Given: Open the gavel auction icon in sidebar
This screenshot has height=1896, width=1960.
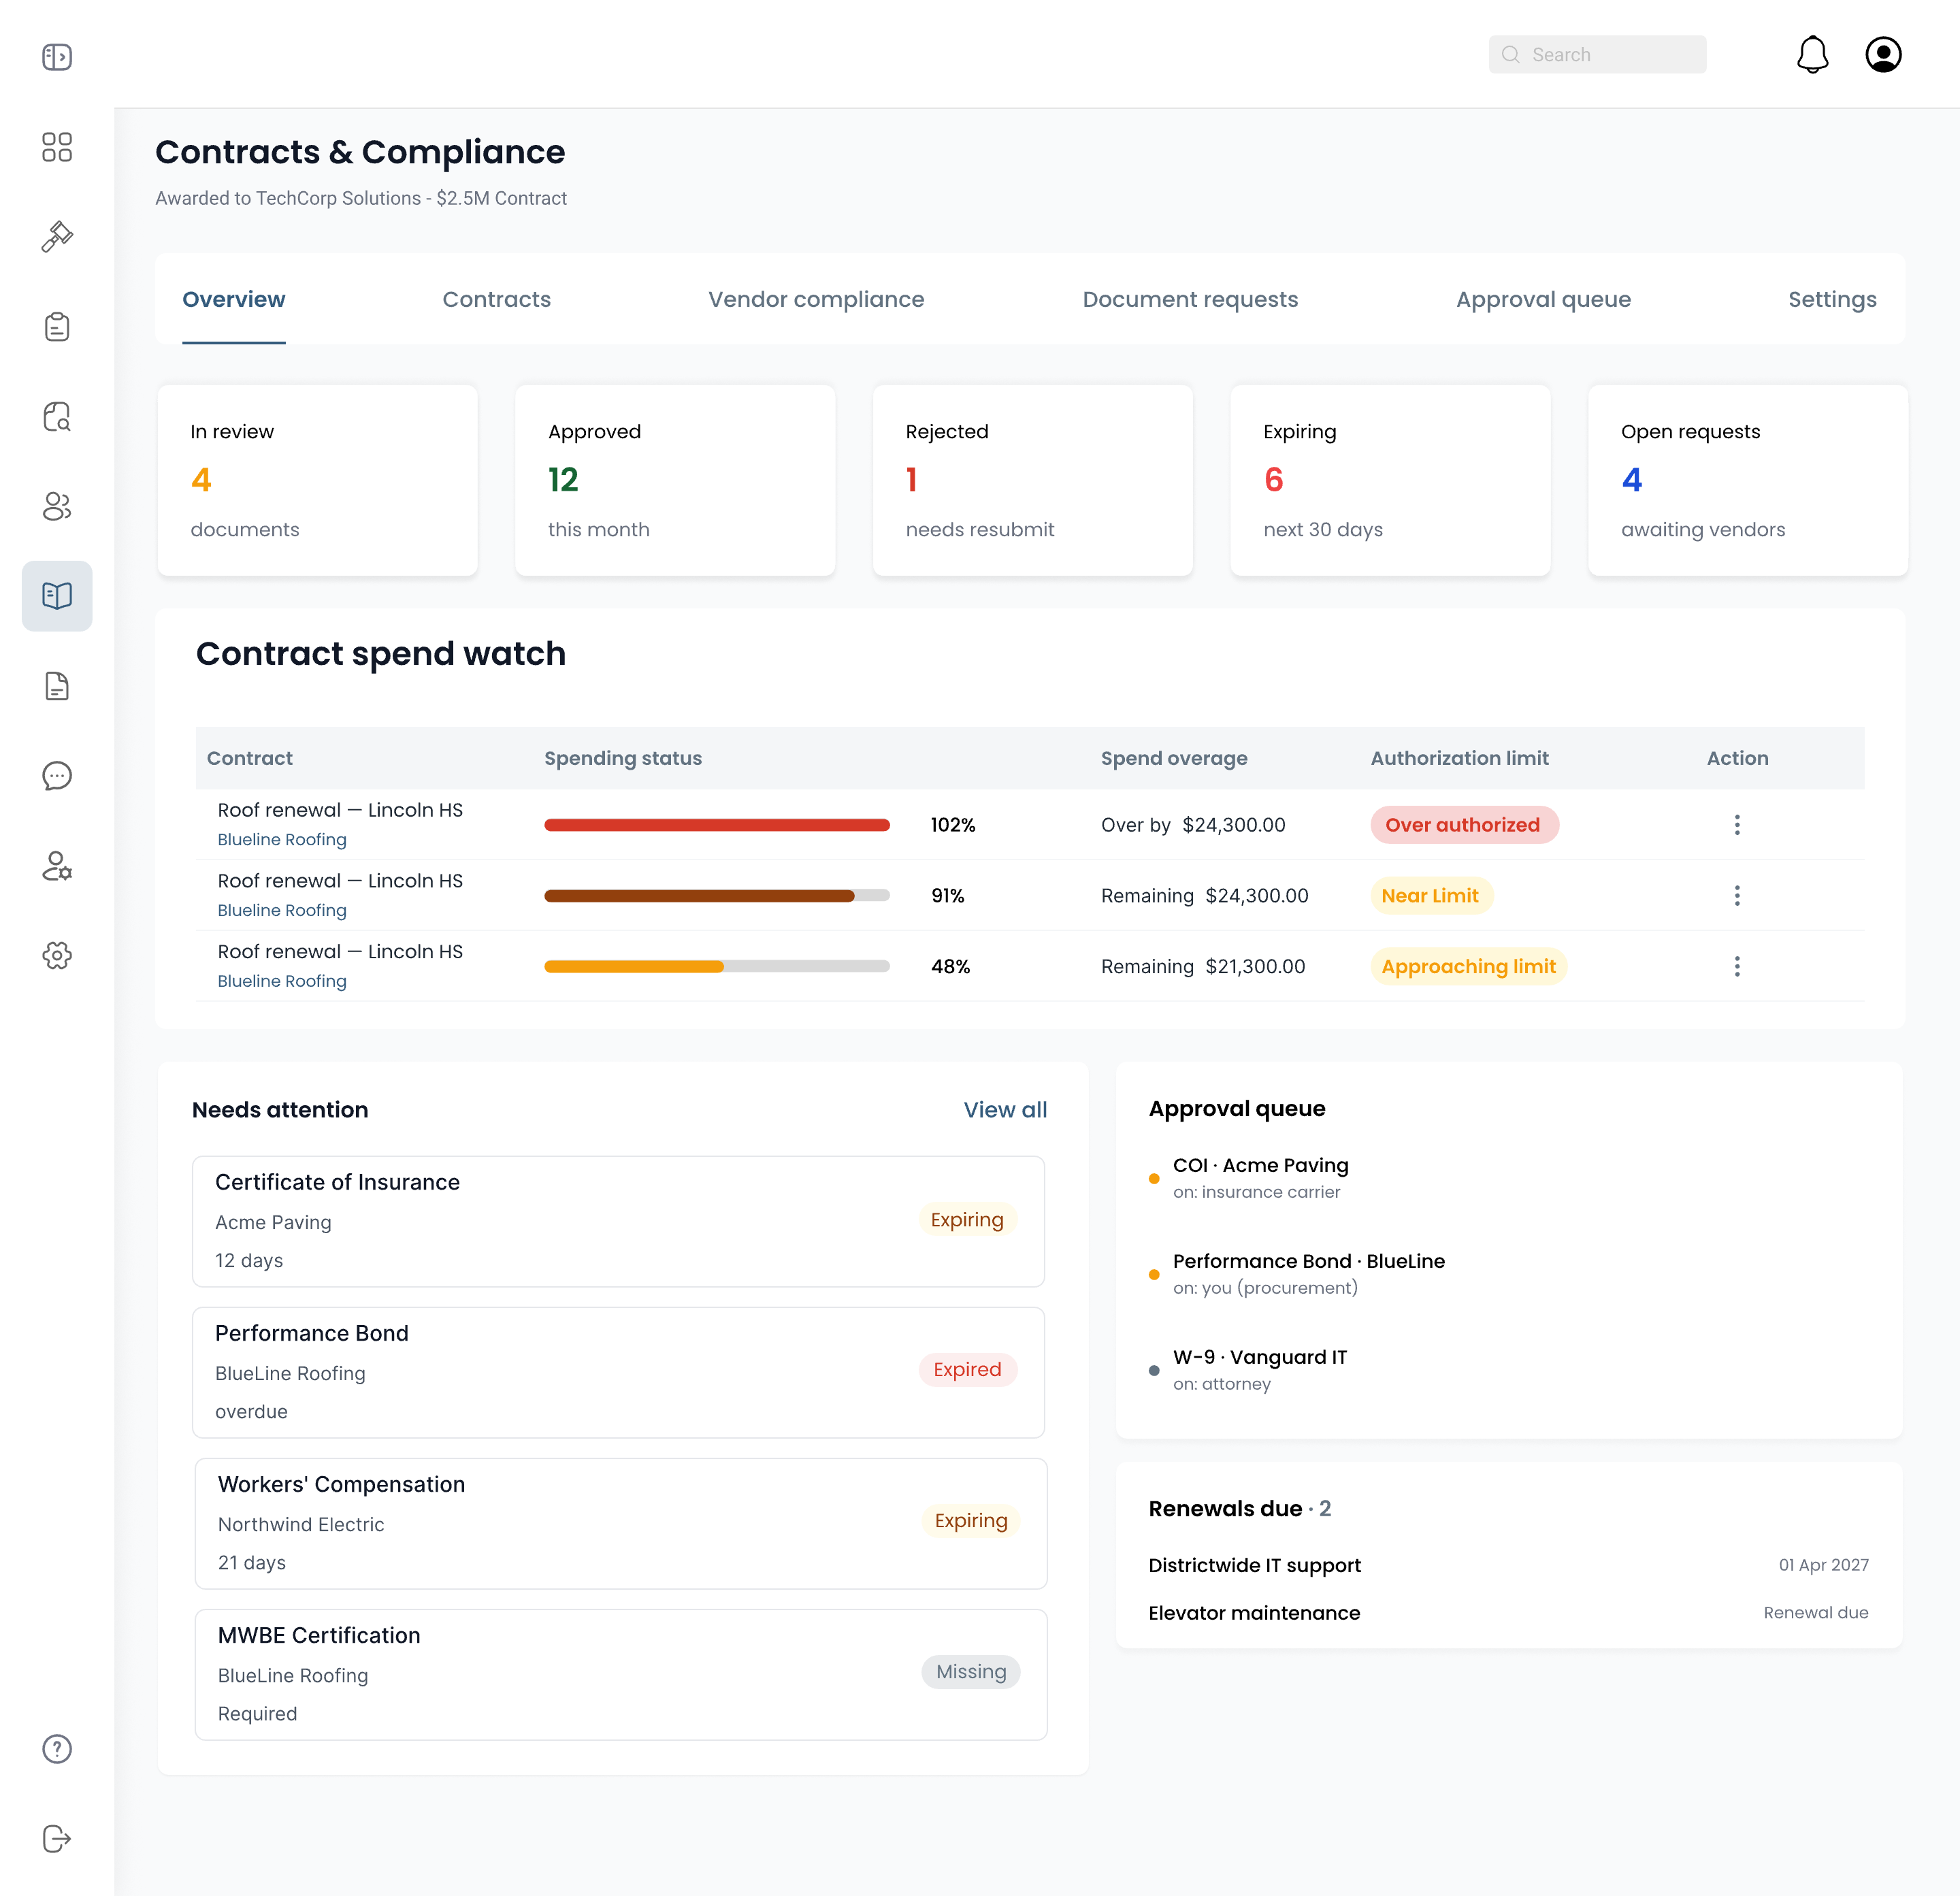Looking at the screenshot, I should 57,237.
